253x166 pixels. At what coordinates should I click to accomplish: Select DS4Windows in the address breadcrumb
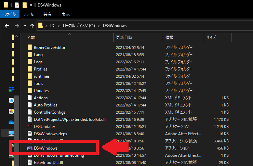pos(115,26)
